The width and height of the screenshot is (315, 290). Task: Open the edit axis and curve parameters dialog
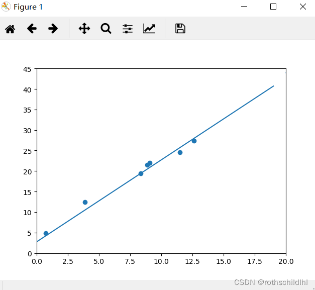(x=149, y=29)
